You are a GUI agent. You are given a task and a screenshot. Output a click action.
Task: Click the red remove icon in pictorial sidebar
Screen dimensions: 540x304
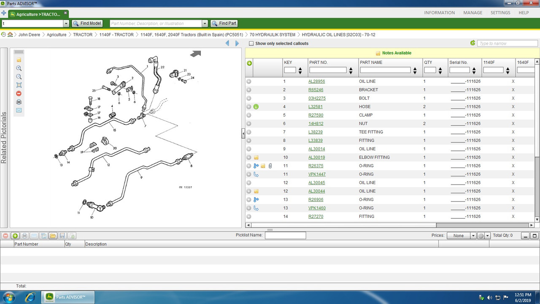click(x=19, y=93)
